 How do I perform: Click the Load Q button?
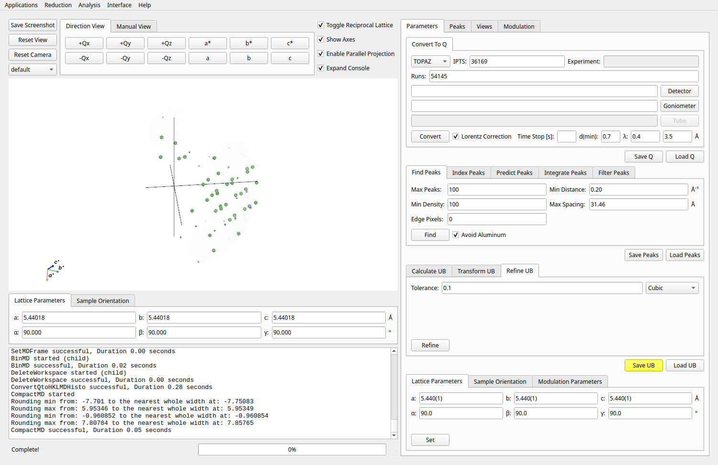pos(685,156)
